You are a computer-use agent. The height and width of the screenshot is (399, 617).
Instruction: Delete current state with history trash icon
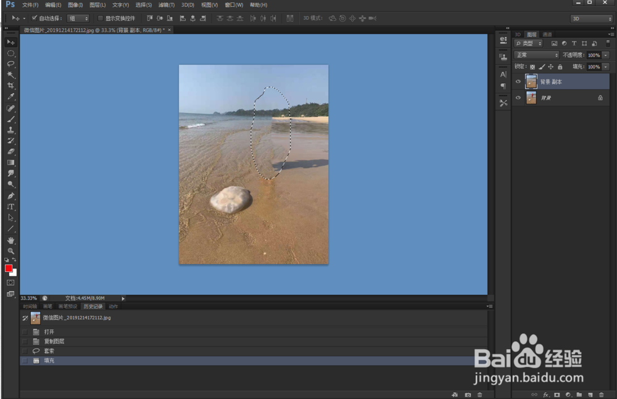[x=479, y=395]
